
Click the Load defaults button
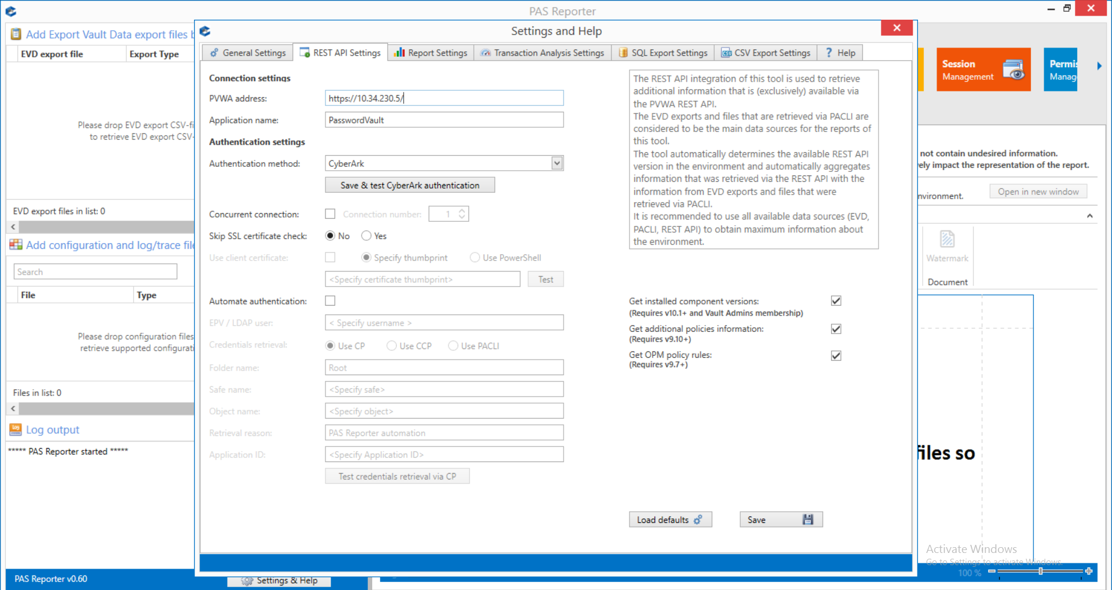(670, 519)
